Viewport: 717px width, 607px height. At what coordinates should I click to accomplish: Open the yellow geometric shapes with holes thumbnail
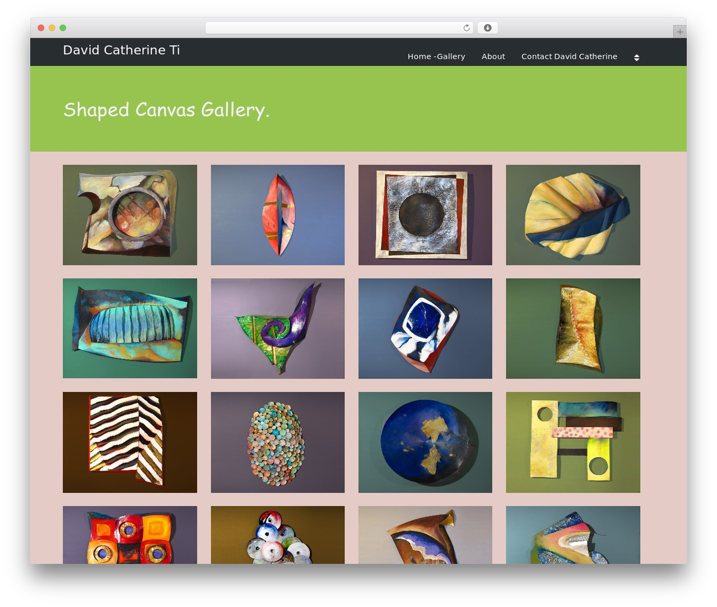click(x=573, y=442)
